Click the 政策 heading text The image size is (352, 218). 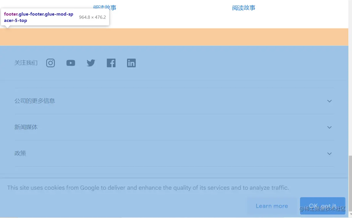tap(20, 153)
